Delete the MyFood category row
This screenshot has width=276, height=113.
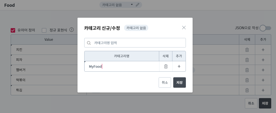pyautogui.click(x=166, y=66)
